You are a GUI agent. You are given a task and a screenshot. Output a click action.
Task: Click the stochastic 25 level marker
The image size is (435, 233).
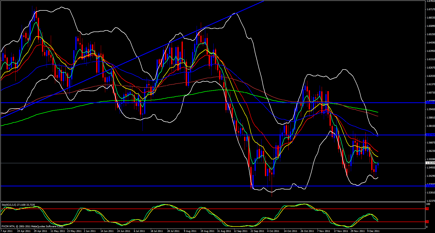(427, 222)
